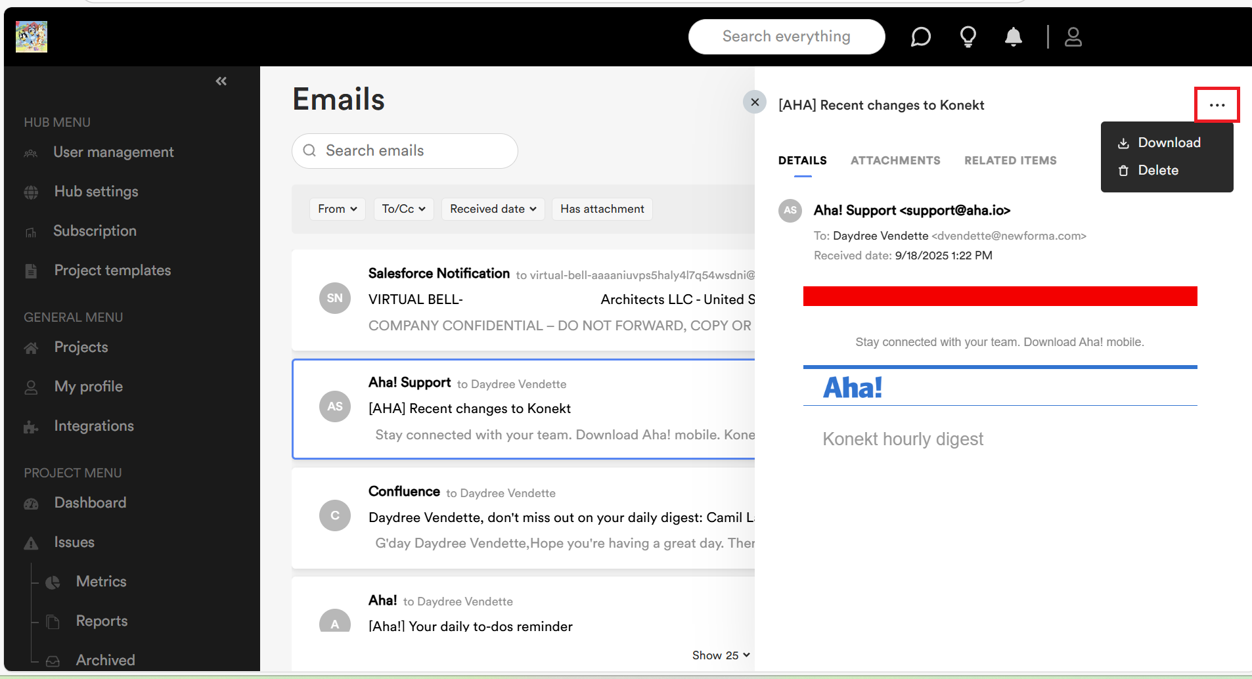Open the notifications bell
This screenshot has width=1252, height=679.
tap(1014, 37)
